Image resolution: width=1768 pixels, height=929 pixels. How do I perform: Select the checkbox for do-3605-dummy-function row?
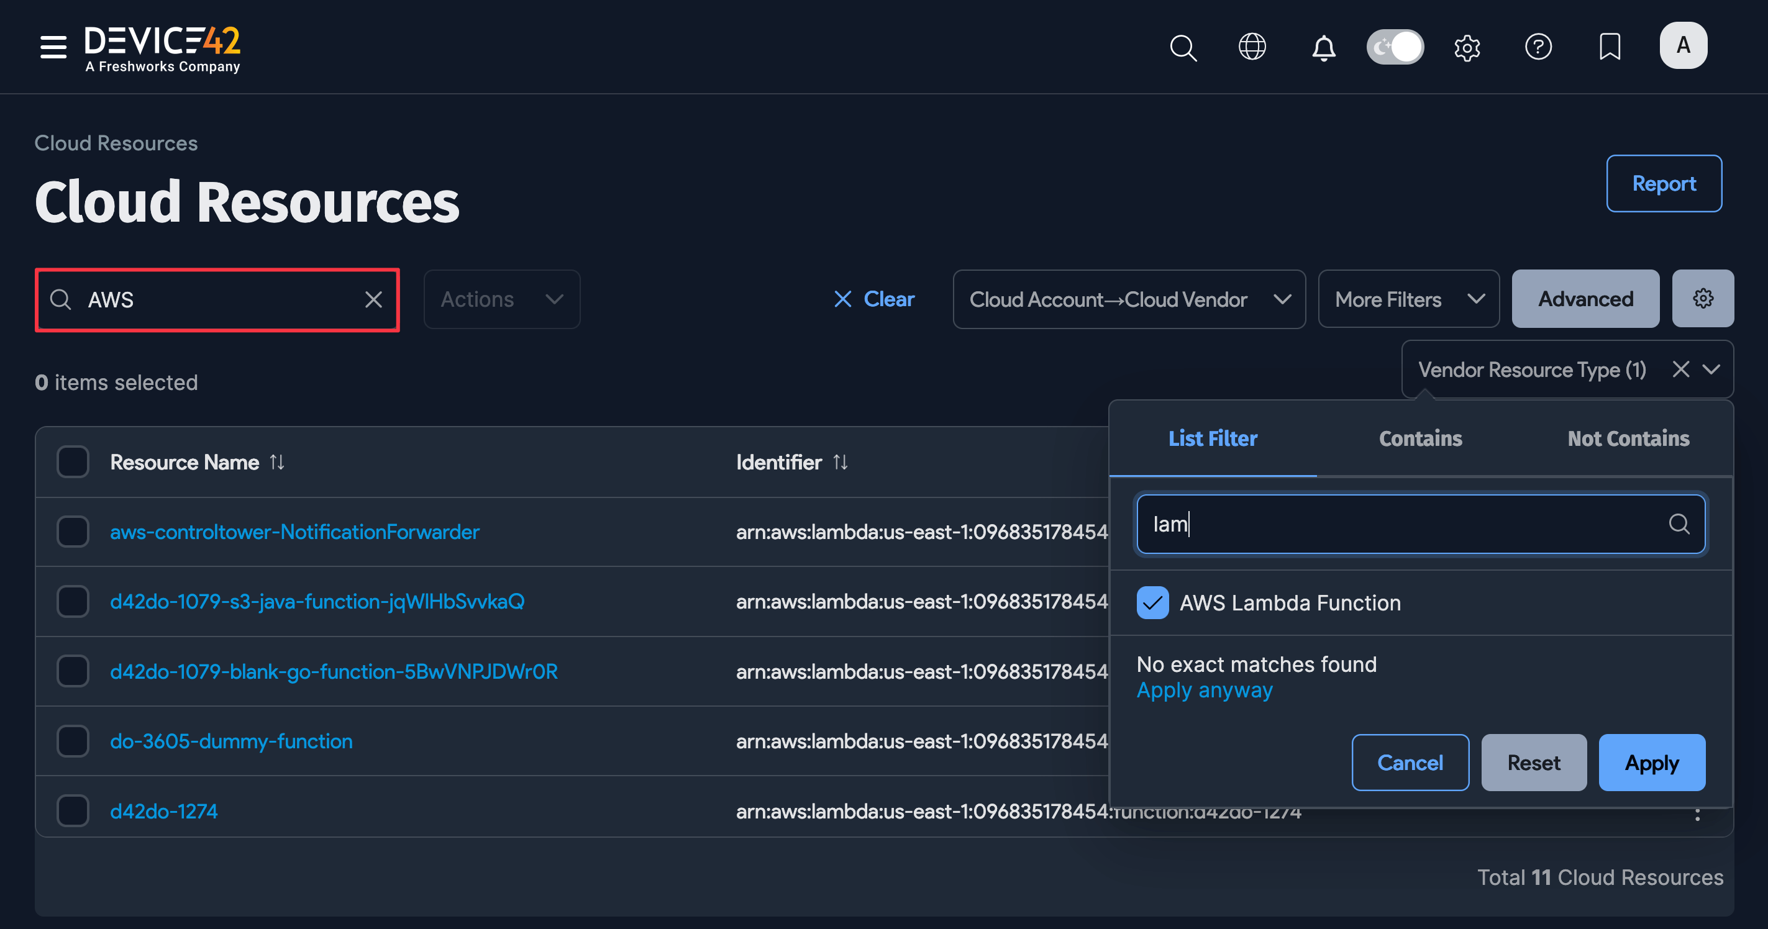click(x=72, y=741)
